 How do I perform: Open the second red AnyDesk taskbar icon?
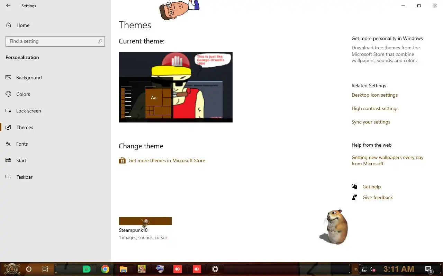(197, 269)
